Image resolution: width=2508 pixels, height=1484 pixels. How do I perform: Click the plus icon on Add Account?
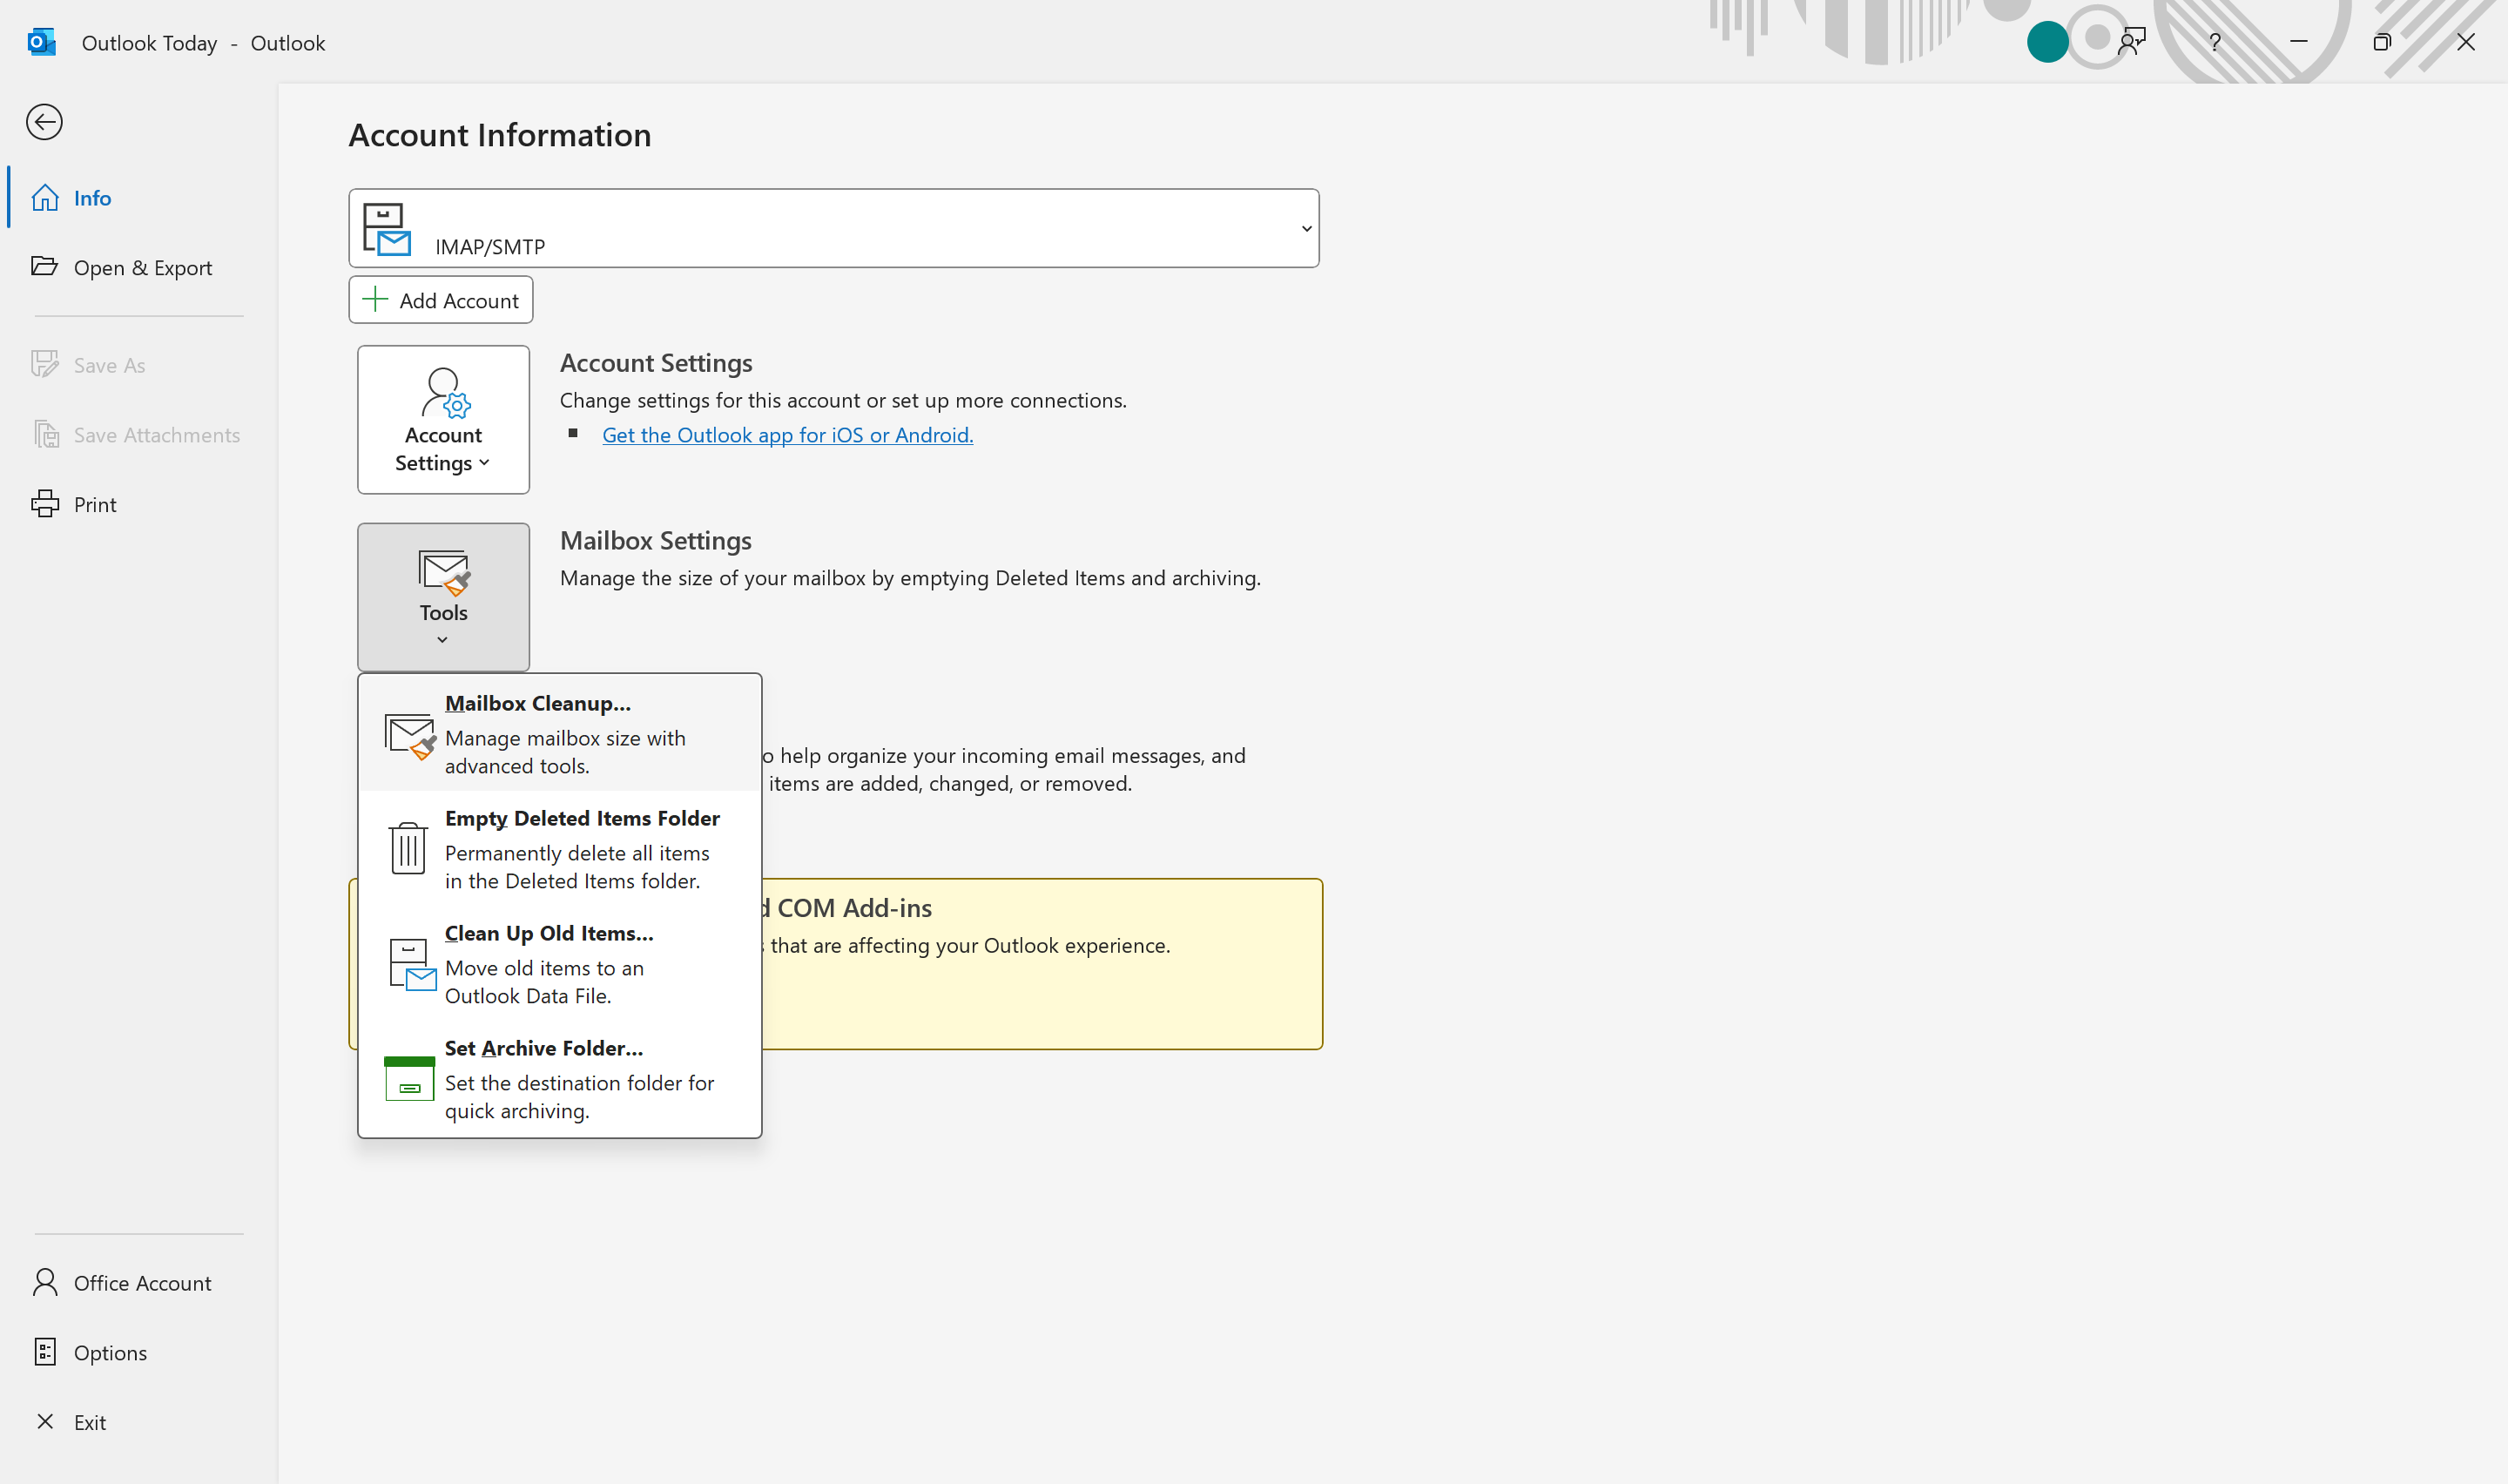tap(374, 299)
